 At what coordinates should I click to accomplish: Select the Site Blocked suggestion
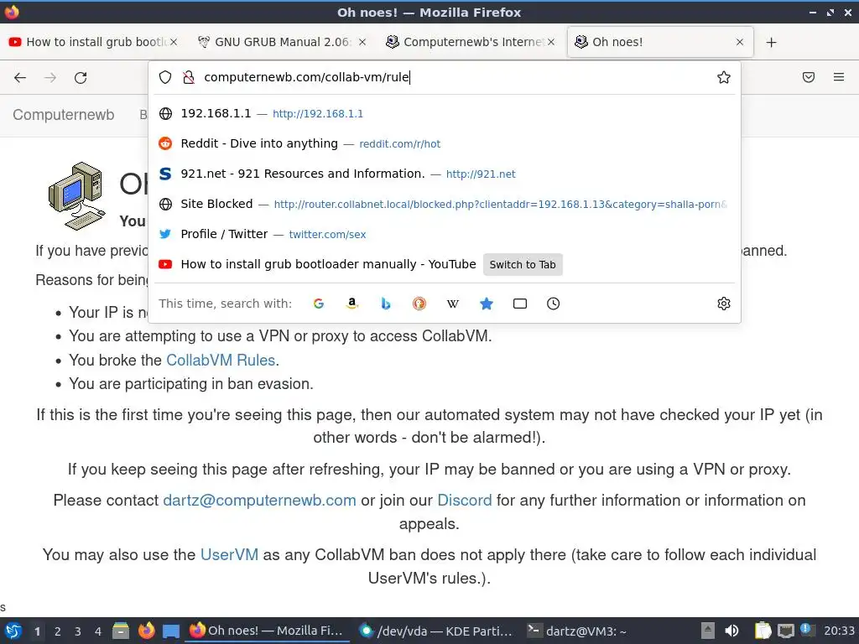[445, 204]
